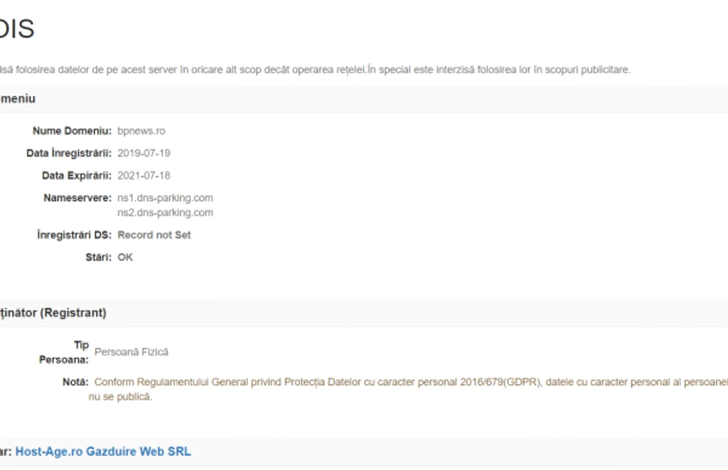Click the Înregistrări DS label
Screen dimensions: 728x470
(74, 235)
